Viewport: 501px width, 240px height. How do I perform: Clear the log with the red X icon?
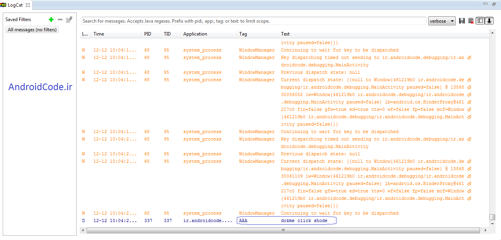[x=471, y=21]
